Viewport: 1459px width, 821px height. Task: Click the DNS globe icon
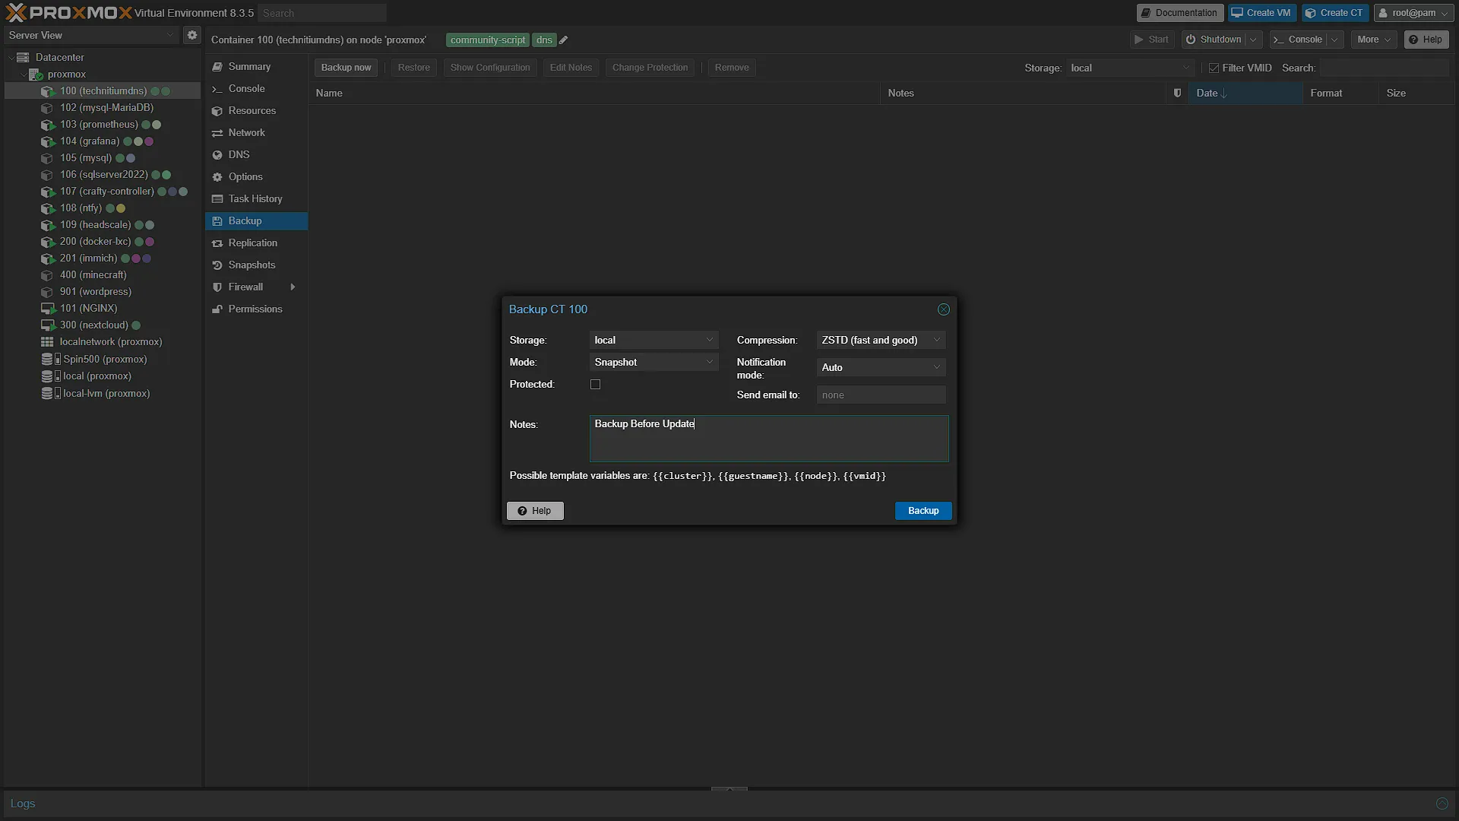217,155
